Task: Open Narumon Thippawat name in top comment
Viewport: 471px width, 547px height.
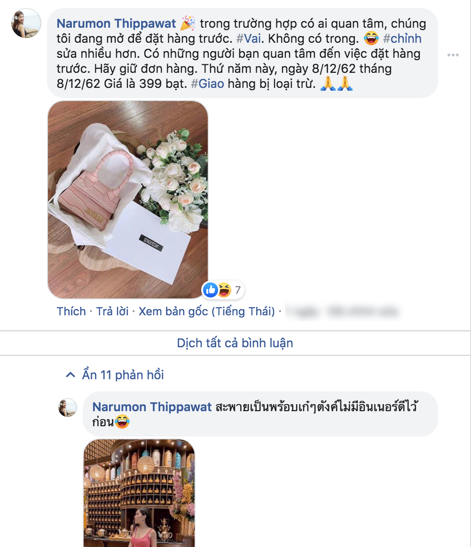Action: tap(116, 23)
